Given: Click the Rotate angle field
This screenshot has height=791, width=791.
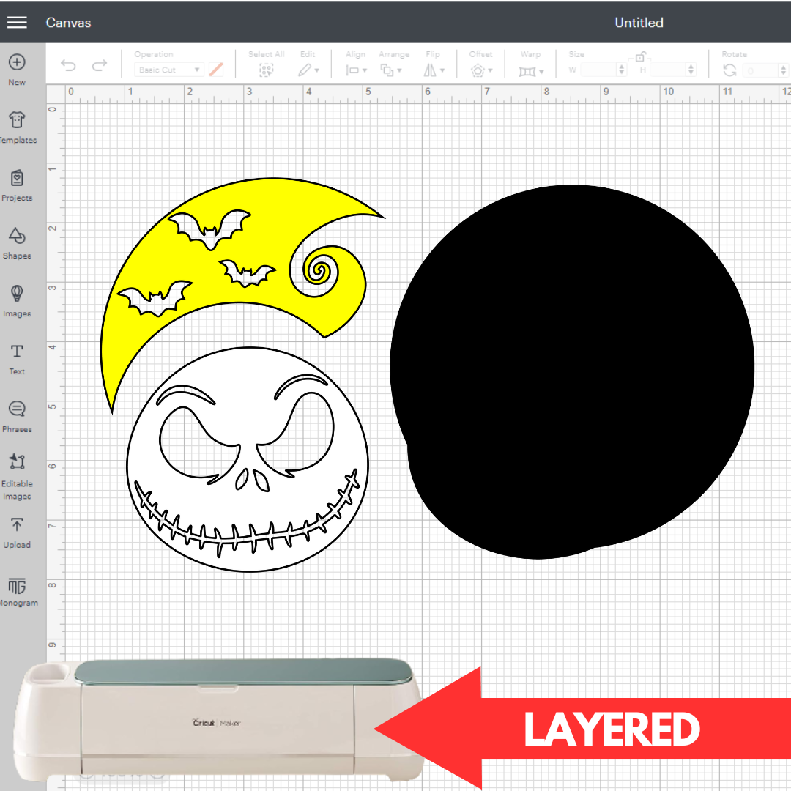Looking at the screenshot, I should point(762,70).
